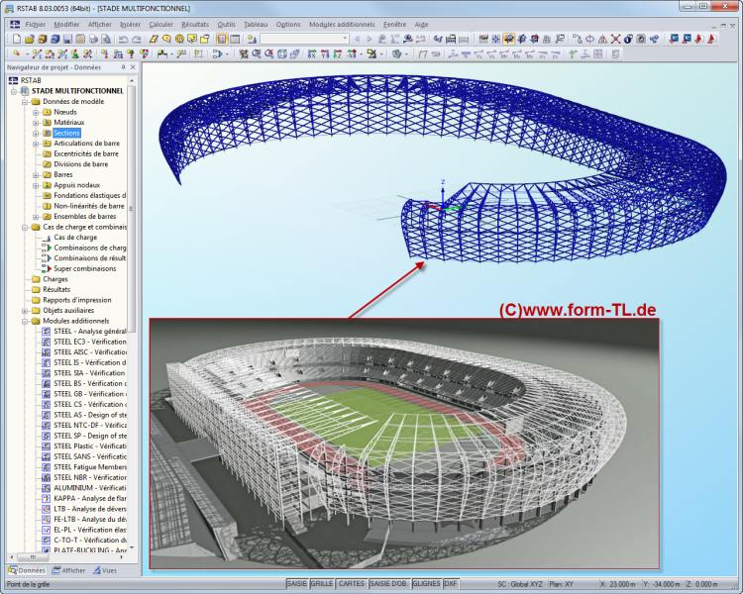Click the application icon left of Fichier

tap(15, 24)
